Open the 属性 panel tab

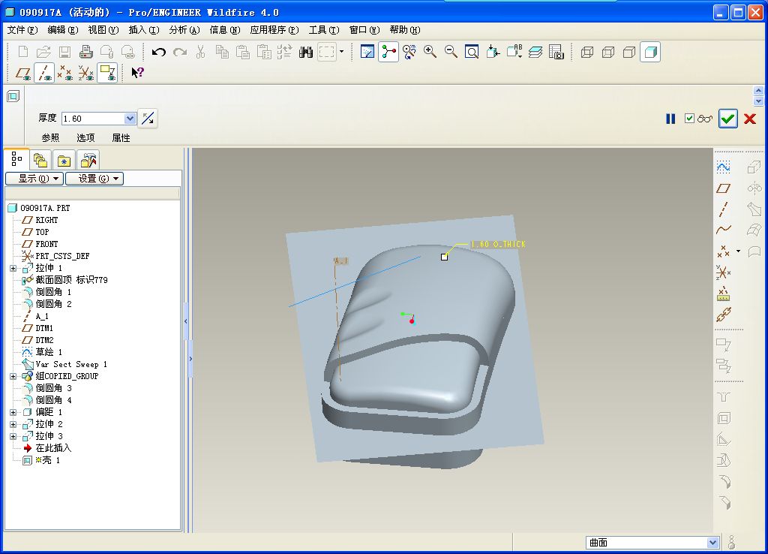(121, 138)
